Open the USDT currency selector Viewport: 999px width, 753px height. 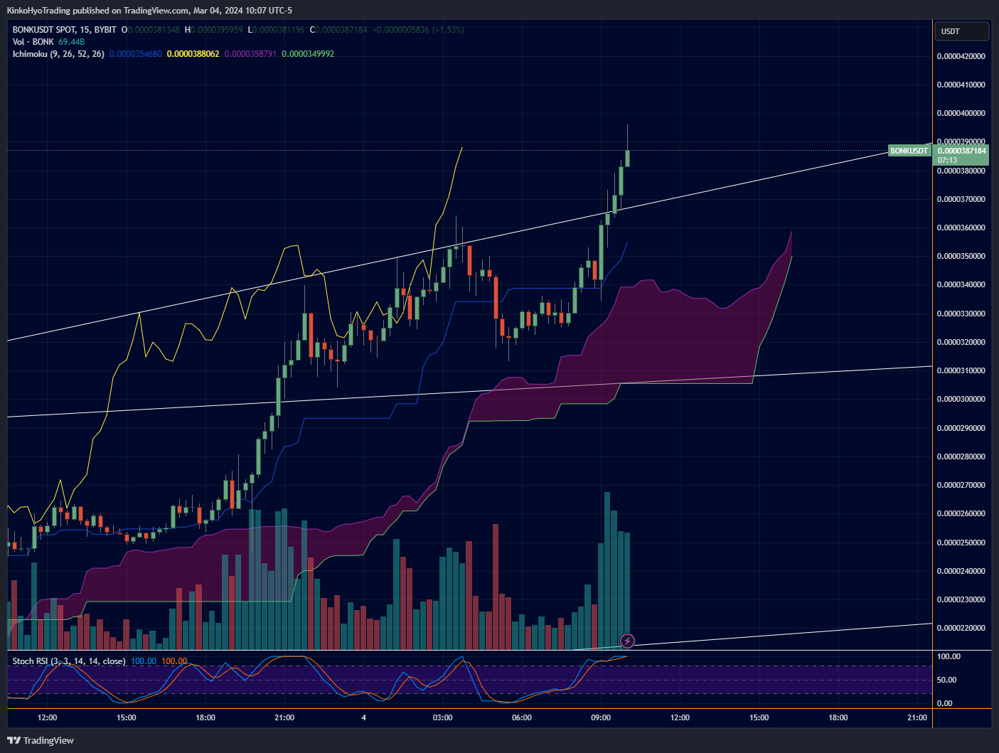click(x=961, y=31)
